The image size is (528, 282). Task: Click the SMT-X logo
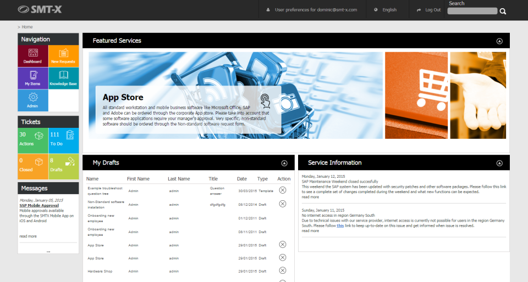click(x=40, y=9)
